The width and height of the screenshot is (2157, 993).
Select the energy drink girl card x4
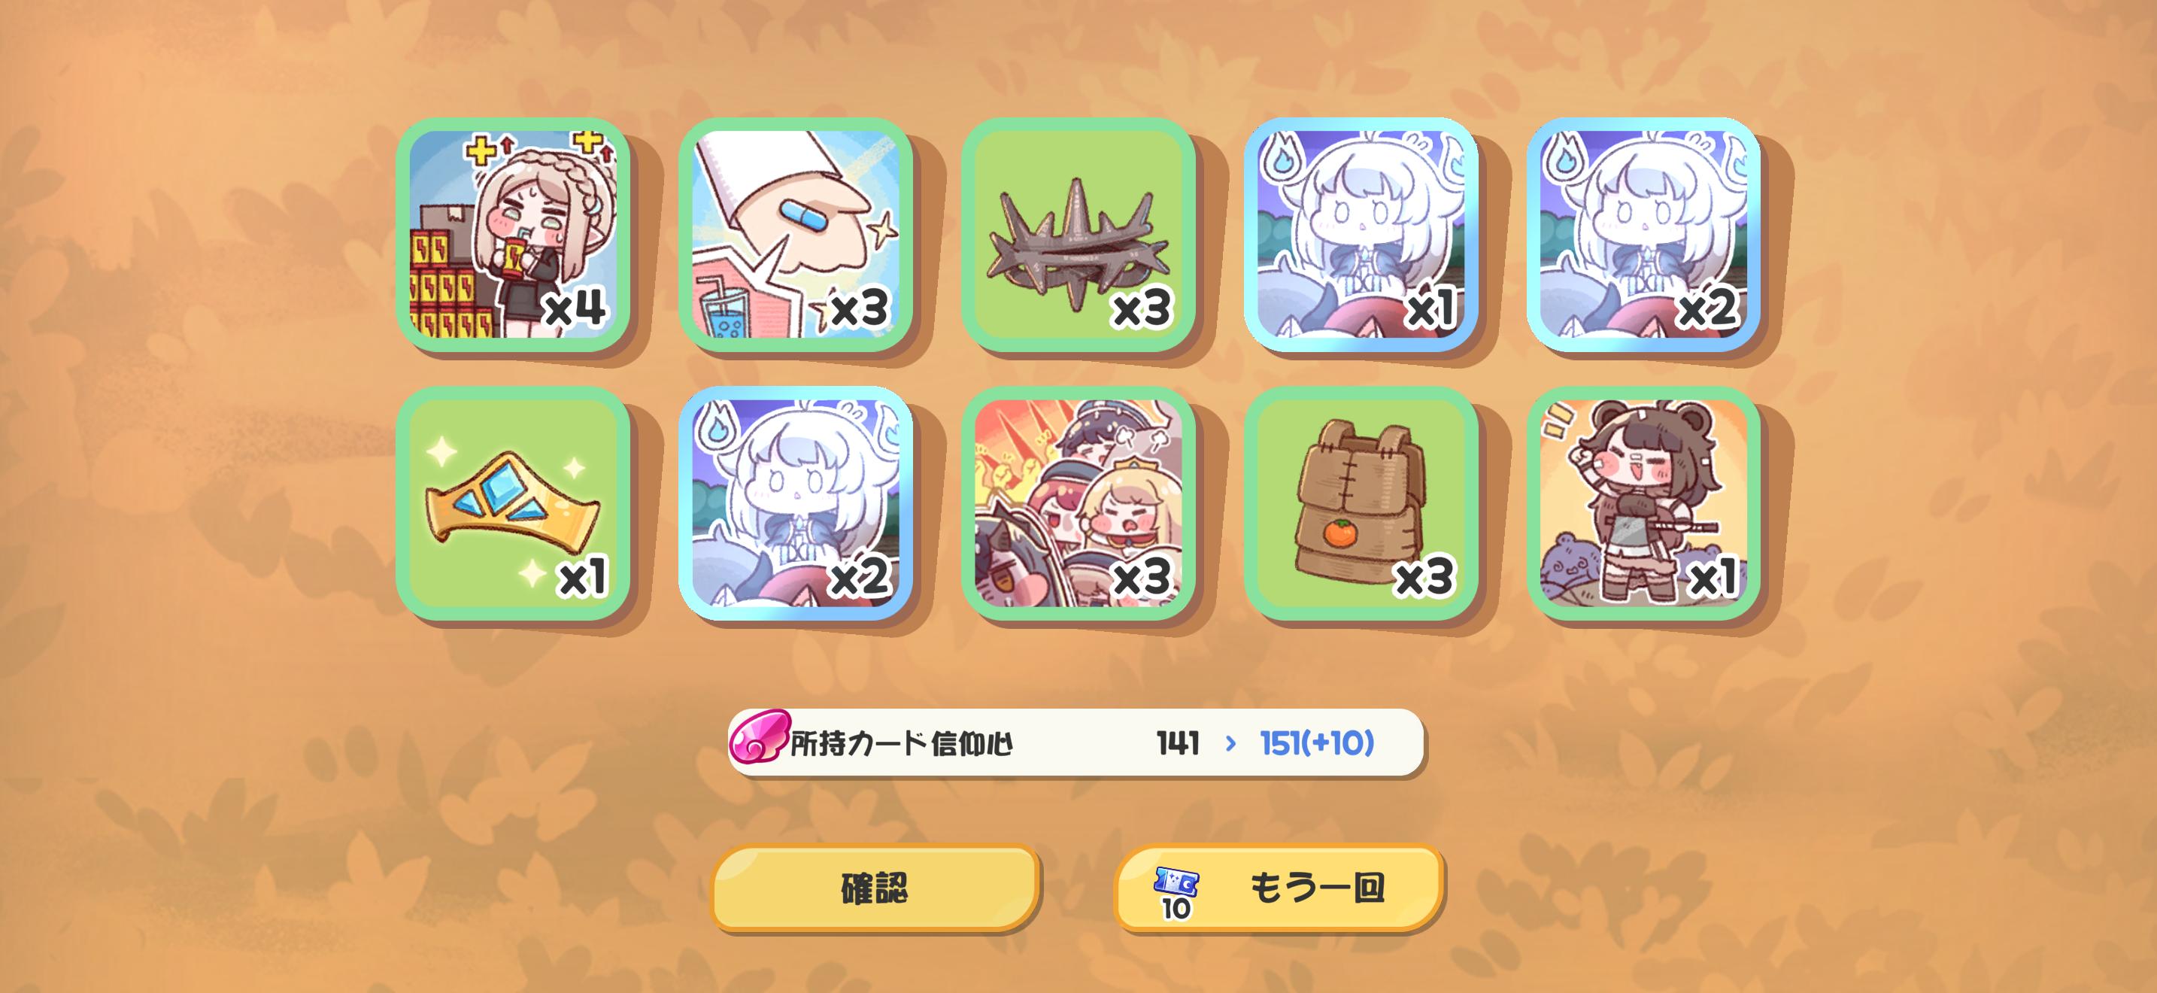pyautogui.click(x=512, y=235)
